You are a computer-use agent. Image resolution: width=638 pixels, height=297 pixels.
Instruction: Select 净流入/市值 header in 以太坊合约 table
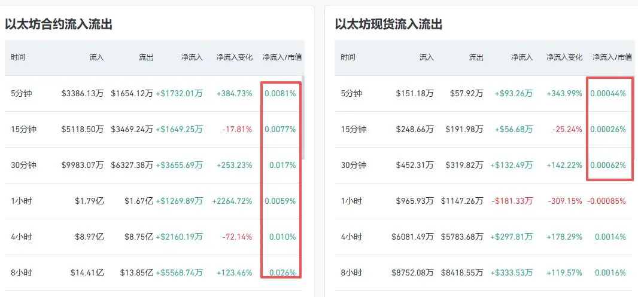point(282,57)
